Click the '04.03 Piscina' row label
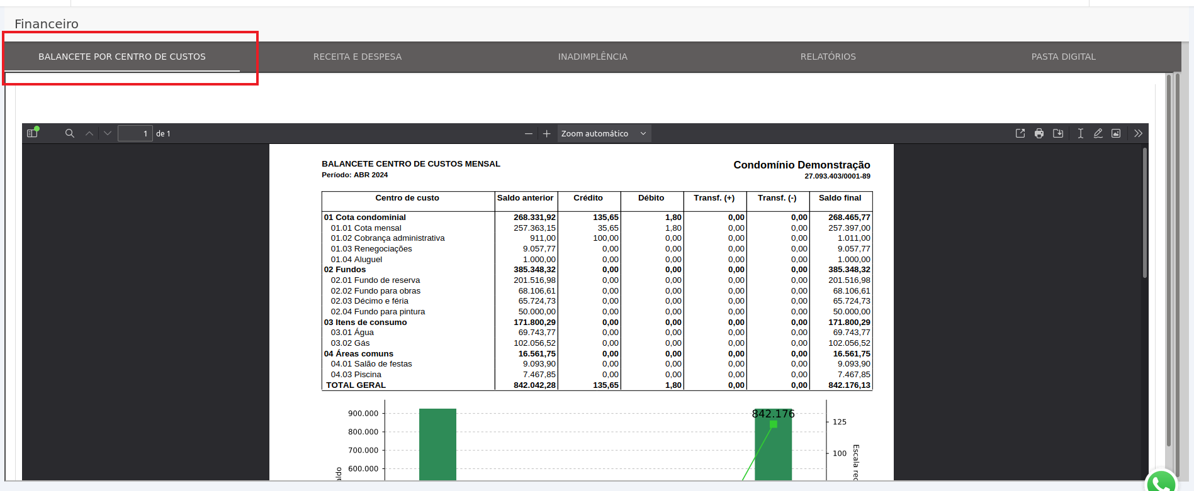 (356, 375)
